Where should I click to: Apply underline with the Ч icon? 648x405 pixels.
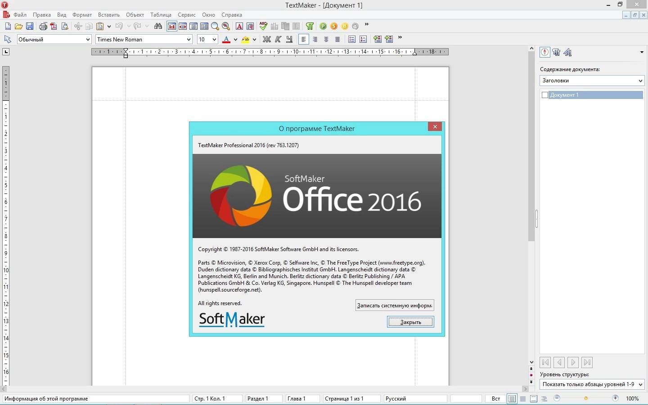(289, 40)
